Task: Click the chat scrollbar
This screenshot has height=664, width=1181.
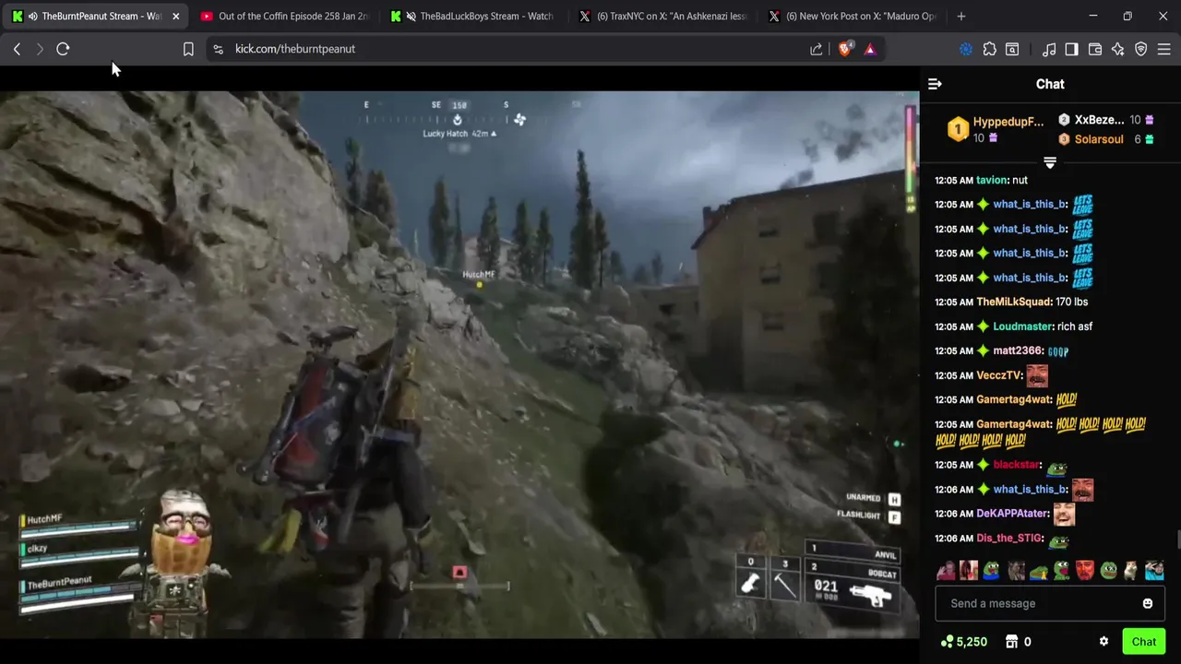Action: pyautogui.click(x=1178, y=539)
